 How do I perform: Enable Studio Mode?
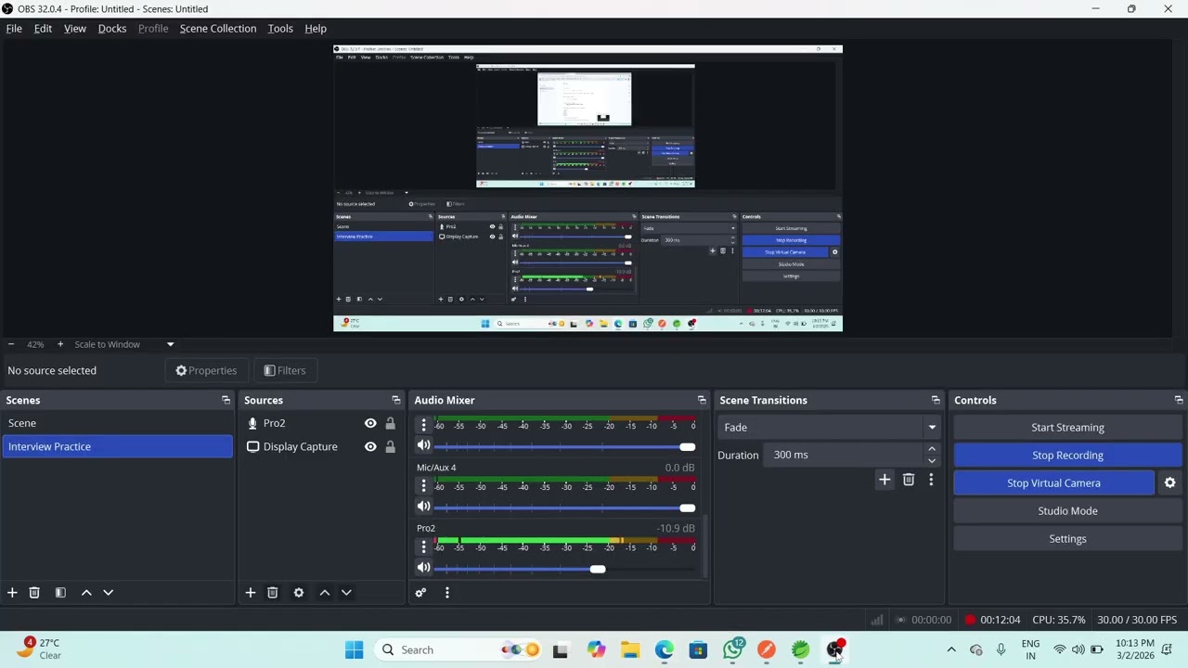pos(1067,510)
